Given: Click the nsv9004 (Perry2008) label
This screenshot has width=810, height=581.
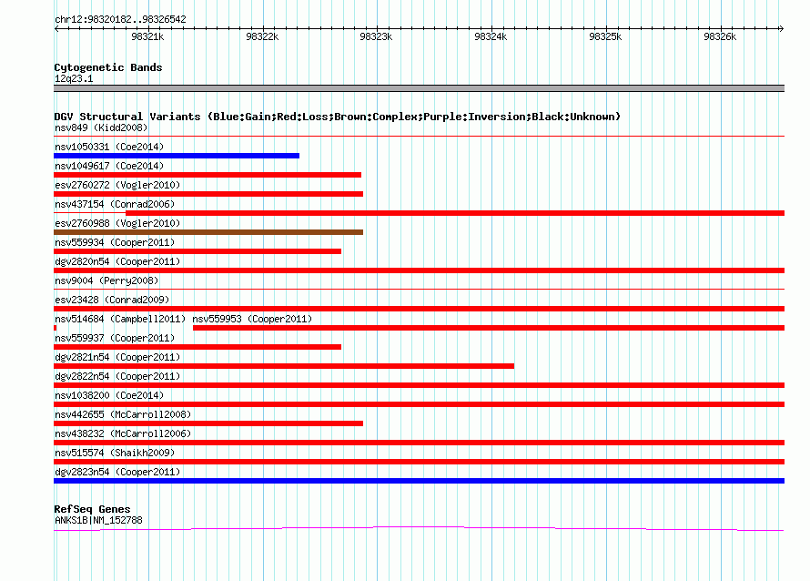Looking at the screenshot, I should tap(106, 280).
